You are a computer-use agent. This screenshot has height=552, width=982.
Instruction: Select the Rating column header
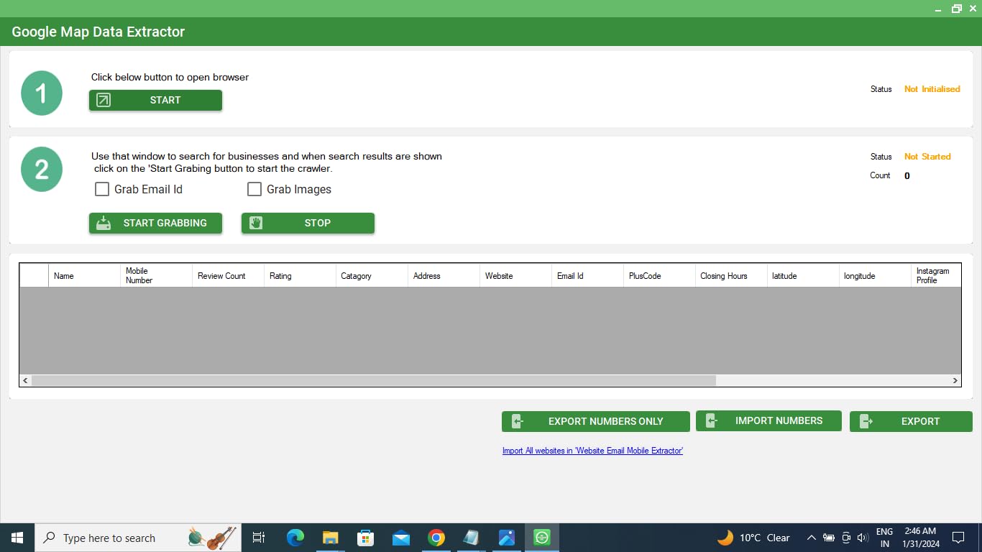click(300, 276)
